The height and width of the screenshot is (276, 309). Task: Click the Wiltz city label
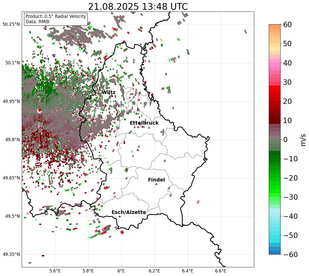coord(109,92)
